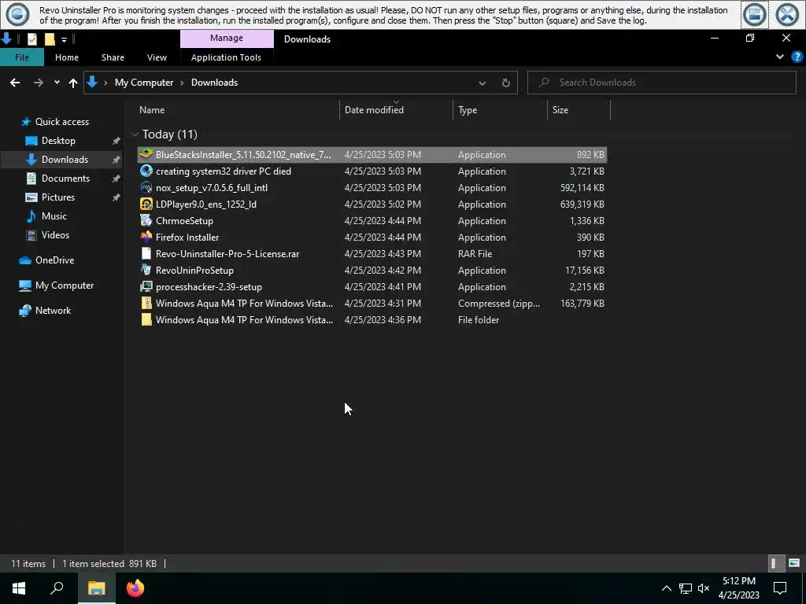This screenshot has height=604, width=806.
Task: Open the Share ribbon tab
Action: click(x=113, y=57)
